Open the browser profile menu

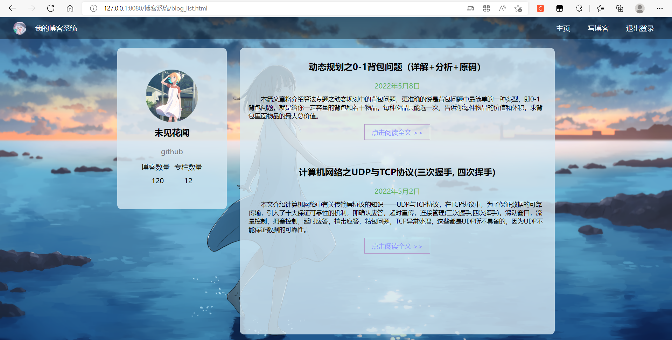point(640,8)
